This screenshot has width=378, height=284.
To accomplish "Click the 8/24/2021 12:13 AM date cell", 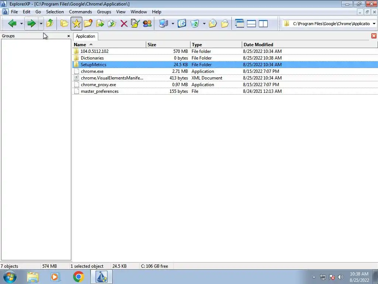I will point(262,91).
